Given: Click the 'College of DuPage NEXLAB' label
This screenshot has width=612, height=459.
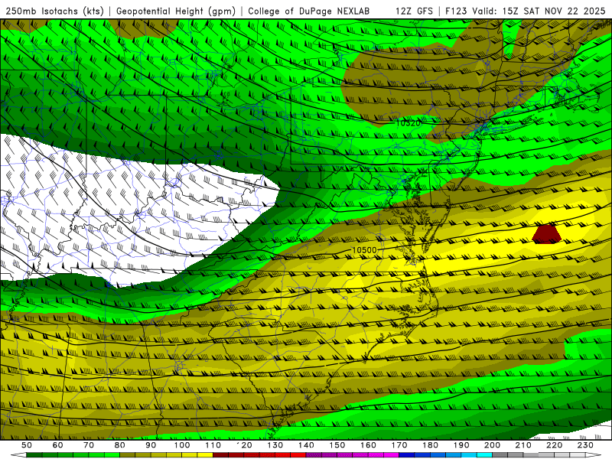Looking at the screenshot, I should pos(309,11).
